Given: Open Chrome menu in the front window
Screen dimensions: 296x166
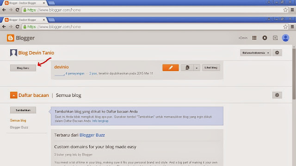Looking at the screenshot, I should (x=292, y=27).
